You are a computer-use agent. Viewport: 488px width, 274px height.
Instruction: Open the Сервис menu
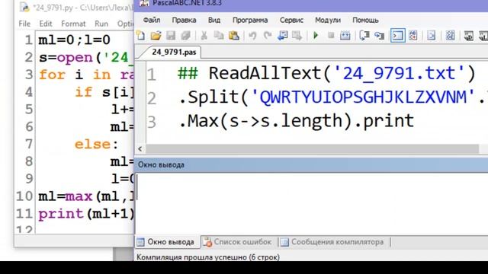pyautogui.click(x=291, y=21)
